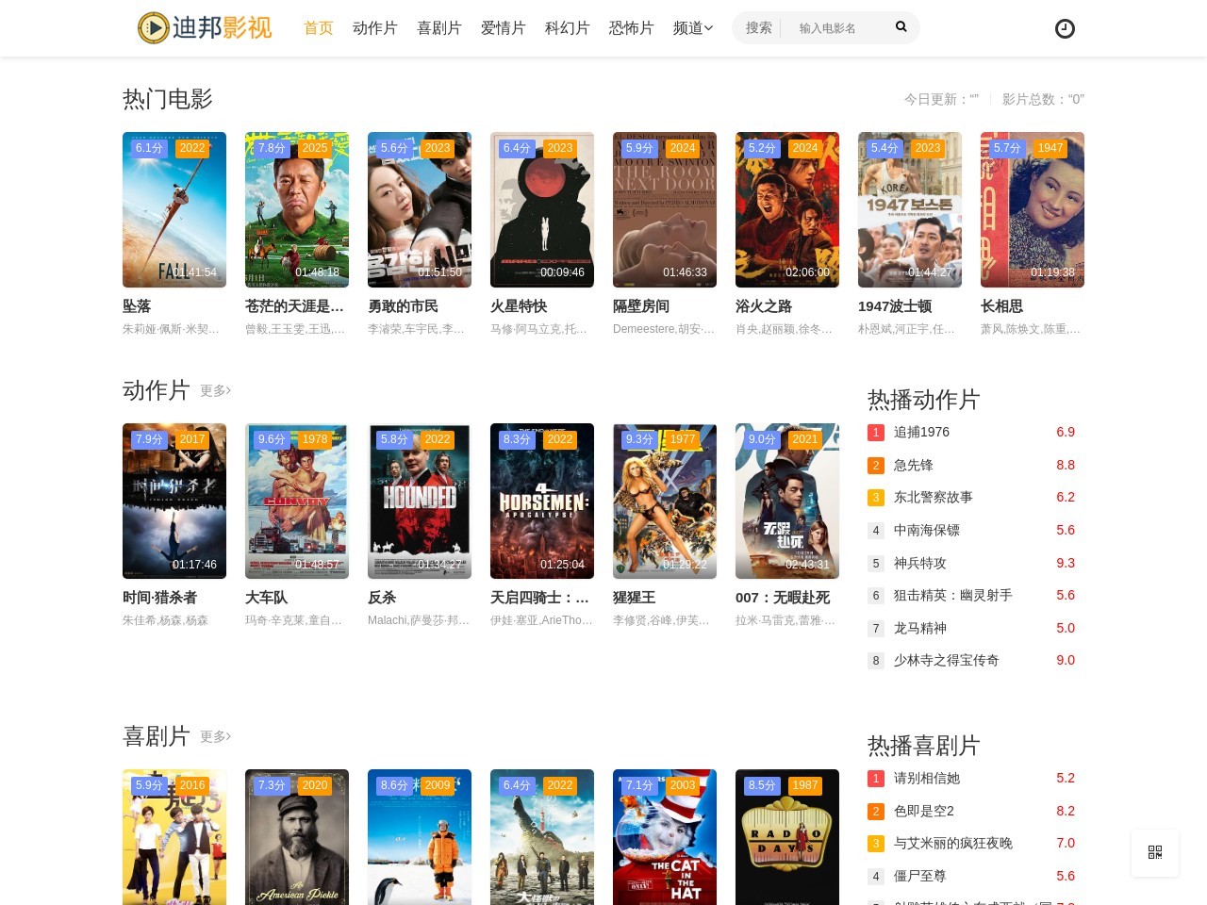Viewport: 1207px width, 905px height.
Task: Switch to the 科幻片 nav section
Action: pos(568,28)
